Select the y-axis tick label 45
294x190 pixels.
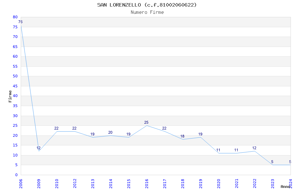pyautogui.click(x=15, y=86)
